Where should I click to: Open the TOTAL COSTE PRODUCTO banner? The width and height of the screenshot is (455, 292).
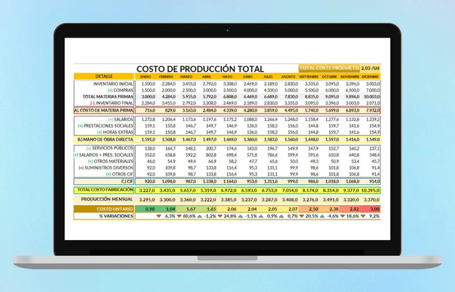pyautogui.click(x=329, y=68)
